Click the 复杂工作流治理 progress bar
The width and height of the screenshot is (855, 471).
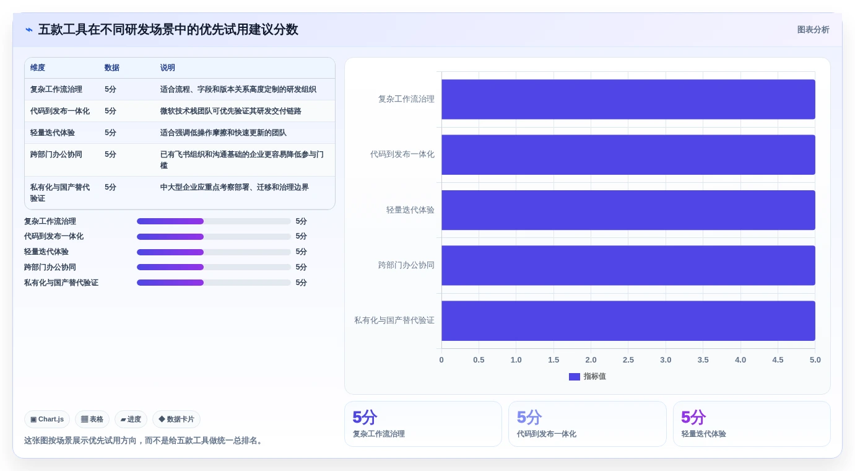tap(214, 221)
